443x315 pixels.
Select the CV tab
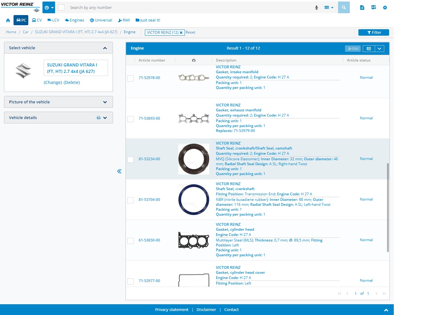pos(37,20)
